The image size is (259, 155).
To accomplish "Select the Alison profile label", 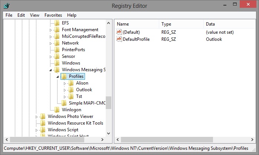I will tap(82, 83).
